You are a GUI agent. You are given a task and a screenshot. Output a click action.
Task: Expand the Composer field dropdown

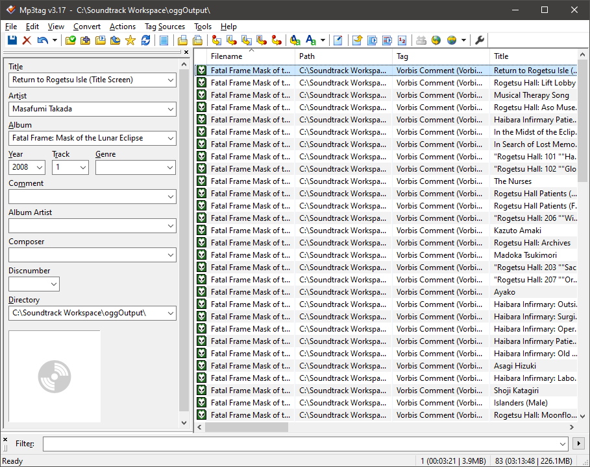point(171,255)
